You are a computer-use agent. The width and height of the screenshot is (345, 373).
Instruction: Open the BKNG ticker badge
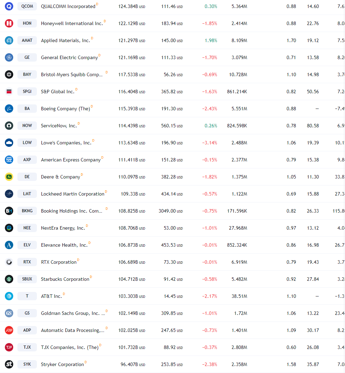pos(27,211)
